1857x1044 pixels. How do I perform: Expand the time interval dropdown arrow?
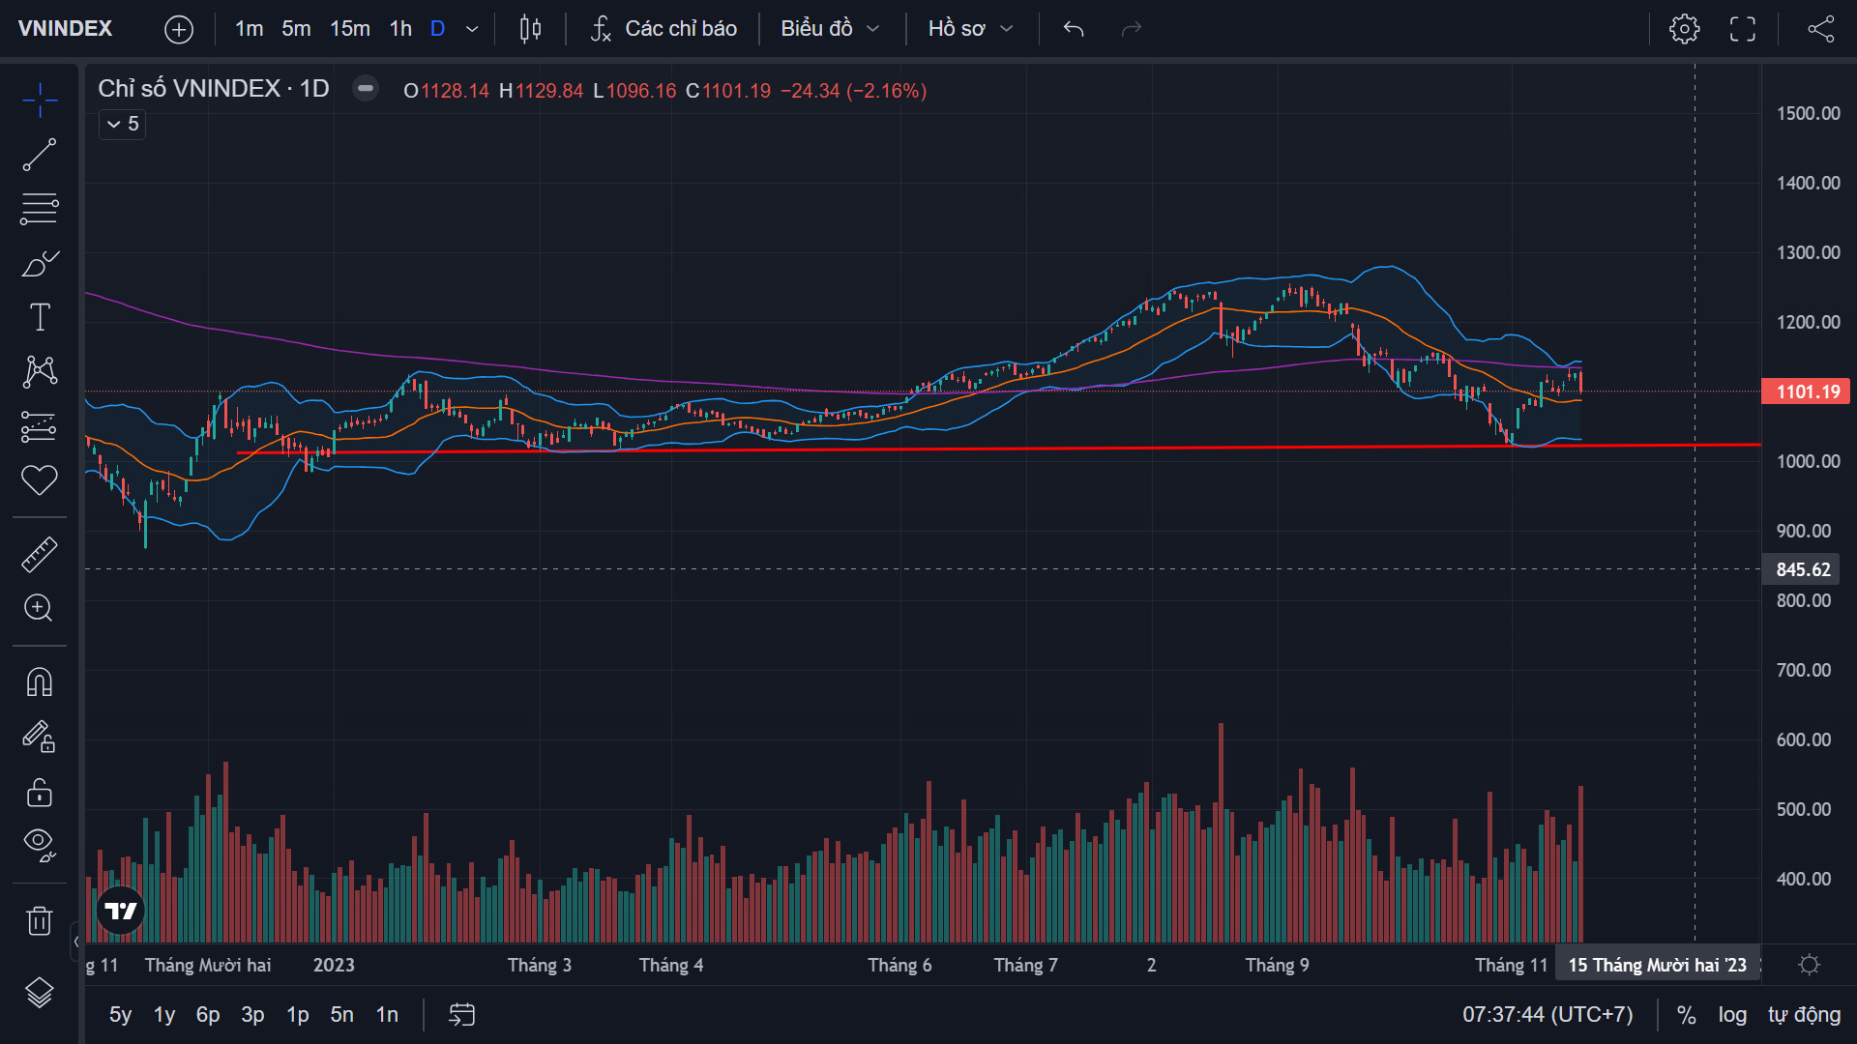click(x=472, y=29)
